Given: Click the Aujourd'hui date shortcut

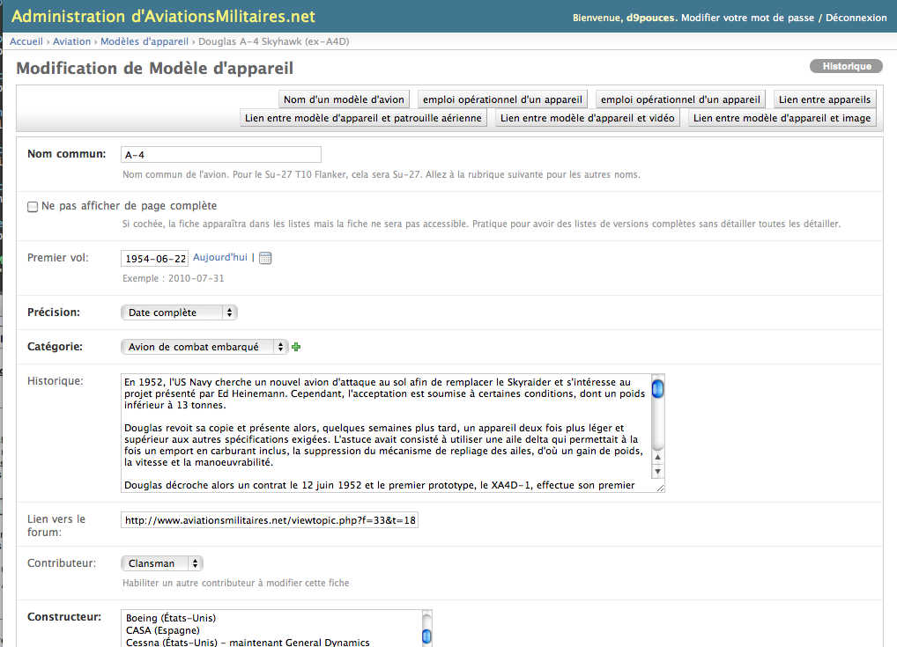Looking at the screenshot, I should pyautogui.click(x=220, y=258).
